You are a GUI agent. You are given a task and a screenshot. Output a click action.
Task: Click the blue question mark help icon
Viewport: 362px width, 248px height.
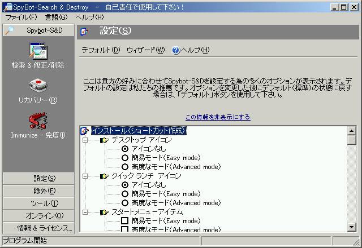(x=176, y=50)
